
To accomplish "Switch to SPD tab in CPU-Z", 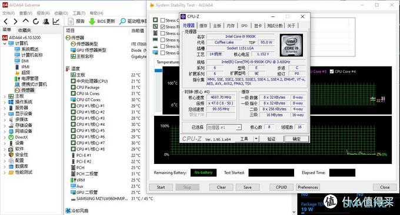I will coord(244,25).
